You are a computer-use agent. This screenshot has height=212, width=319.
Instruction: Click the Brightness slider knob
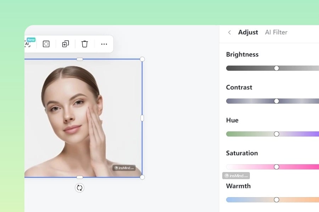pos(276,68)
